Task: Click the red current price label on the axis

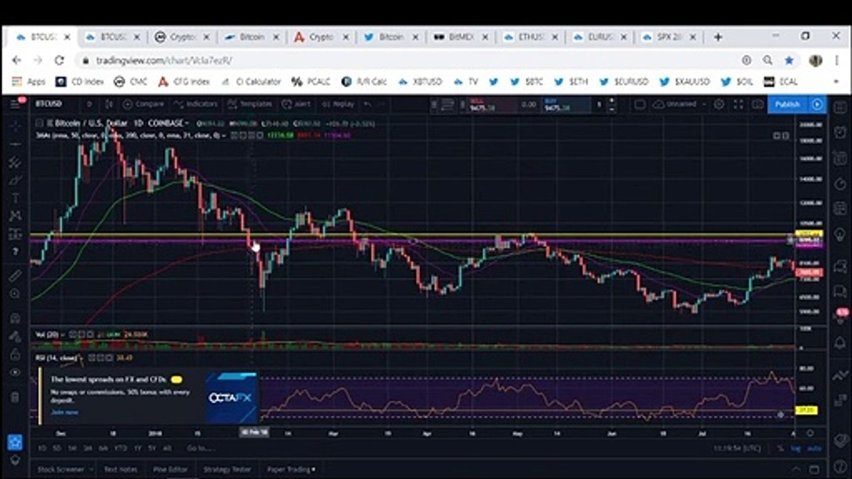Action: 810,272
